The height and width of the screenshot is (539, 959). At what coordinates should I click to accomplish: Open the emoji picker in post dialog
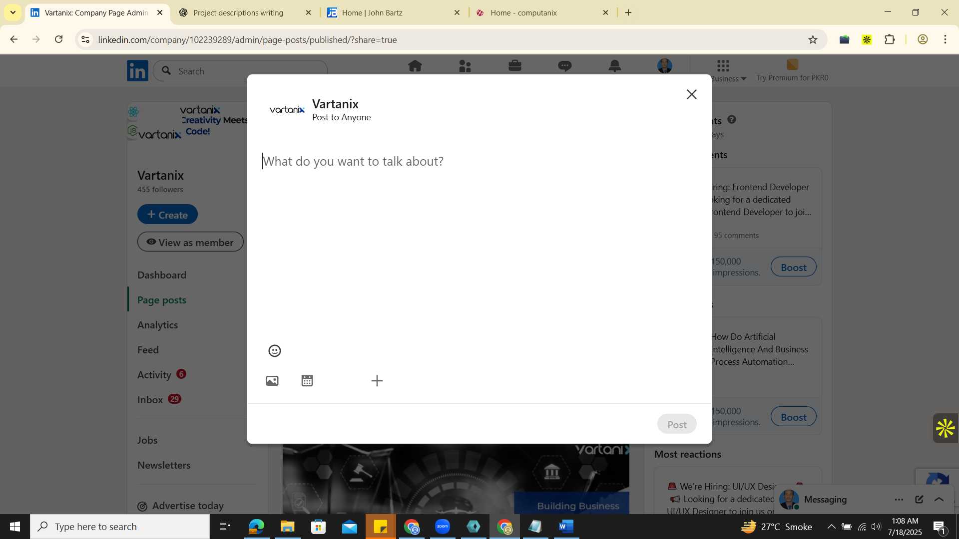coord(275,351)
